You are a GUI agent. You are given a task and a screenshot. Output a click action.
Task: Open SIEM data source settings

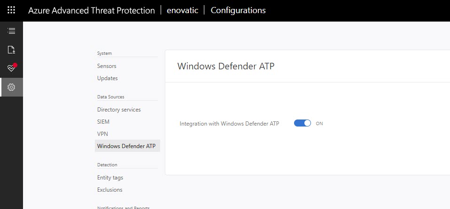click(103, 122)
